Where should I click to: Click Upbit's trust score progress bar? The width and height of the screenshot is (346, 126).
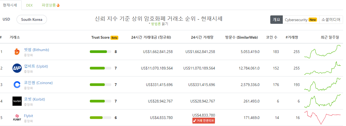pos(100,68)
